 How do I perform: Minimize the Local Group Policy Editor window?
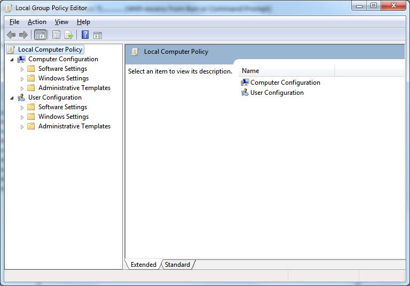(359, 6)
